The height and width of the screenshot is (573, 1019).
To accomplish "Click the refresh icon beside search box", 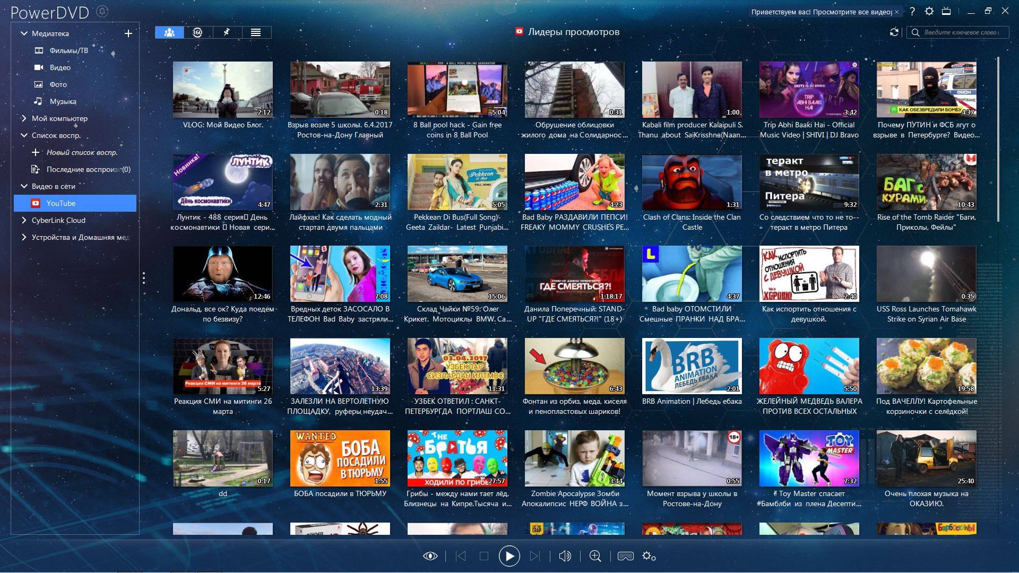I will click(894, 32).
